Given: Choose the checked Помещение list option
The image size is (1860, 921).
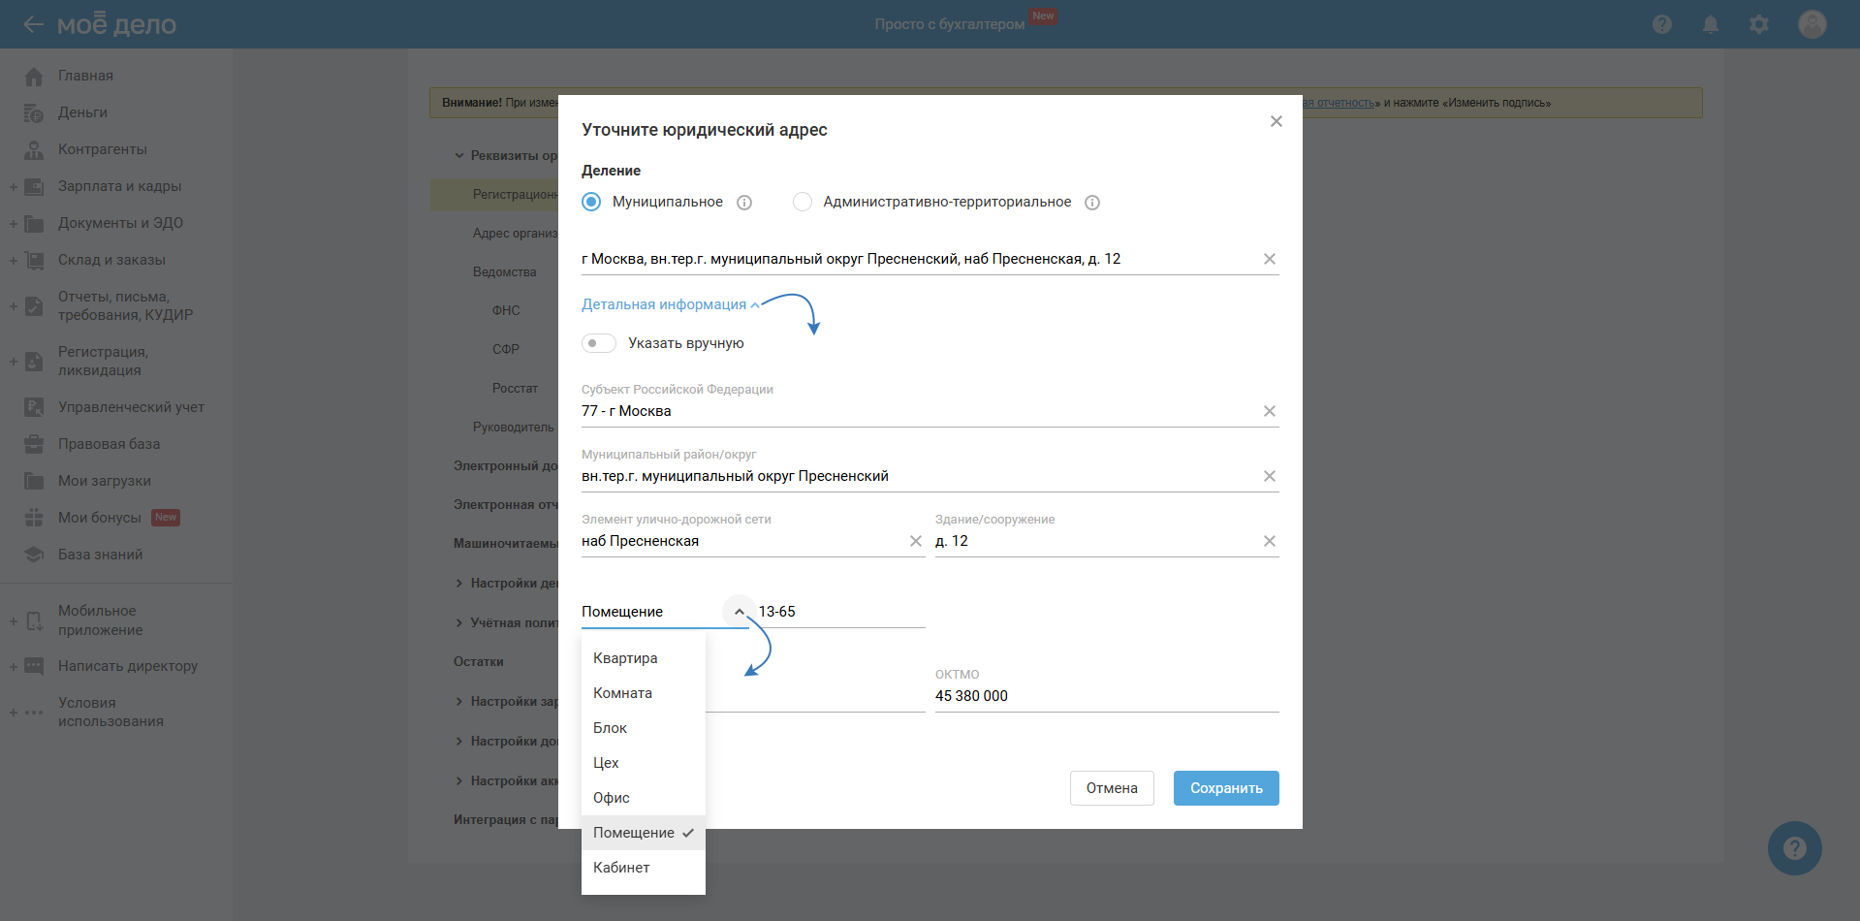Looking at the screenshot, I should click(x=644, y=833).
